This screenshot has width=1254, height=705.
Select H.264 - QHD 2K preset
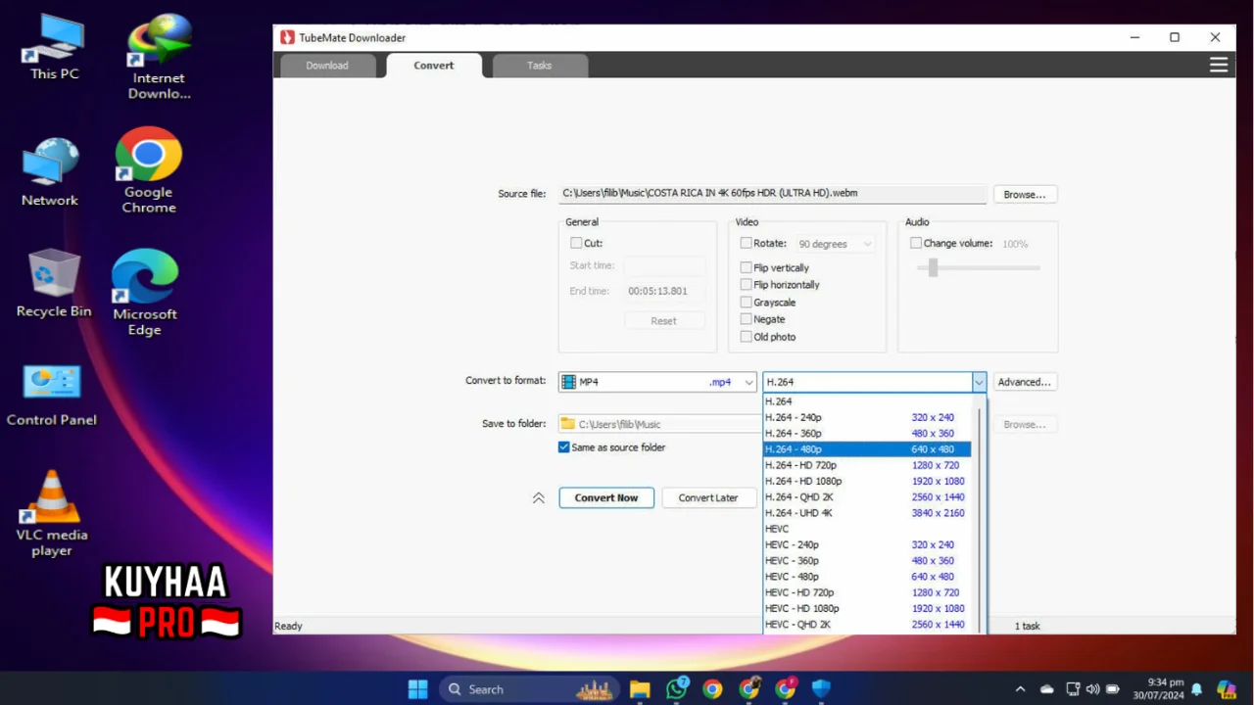click(x=867, y=496)
